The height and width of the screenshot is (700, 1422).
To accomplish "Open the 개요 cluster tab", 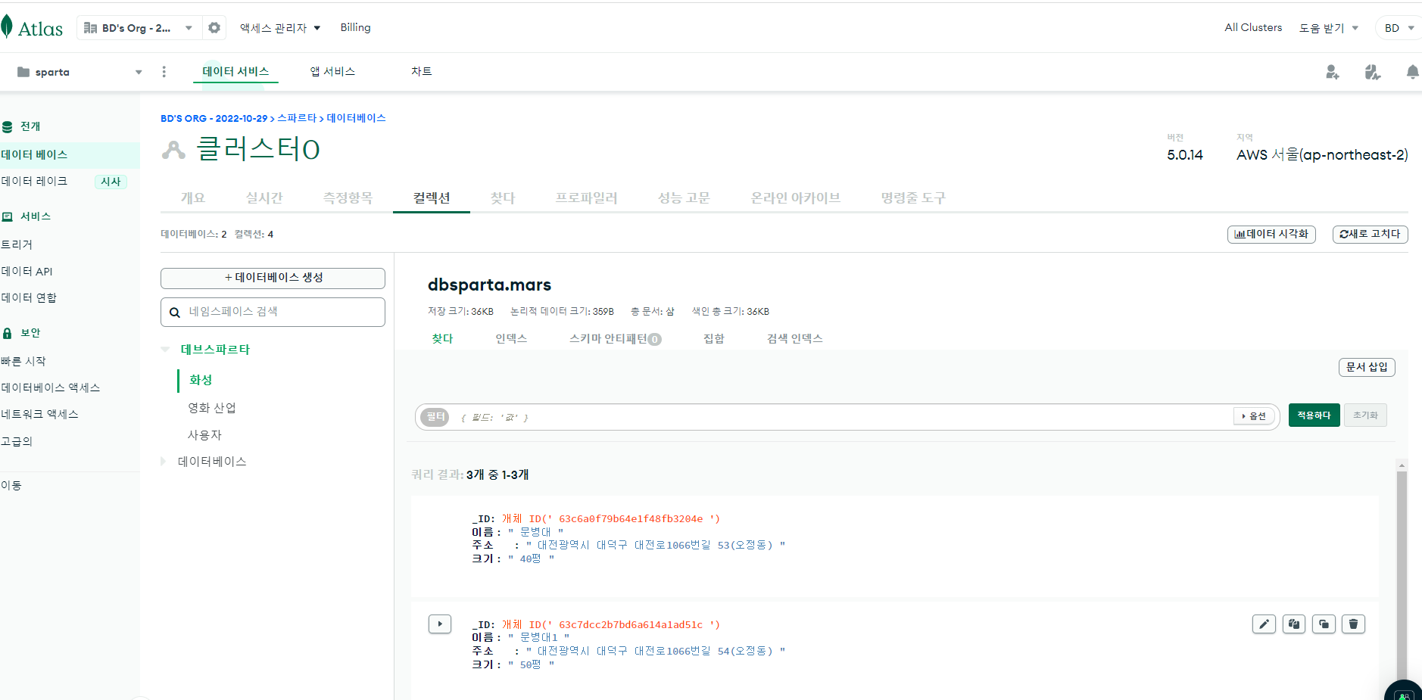I will [192, 198].
